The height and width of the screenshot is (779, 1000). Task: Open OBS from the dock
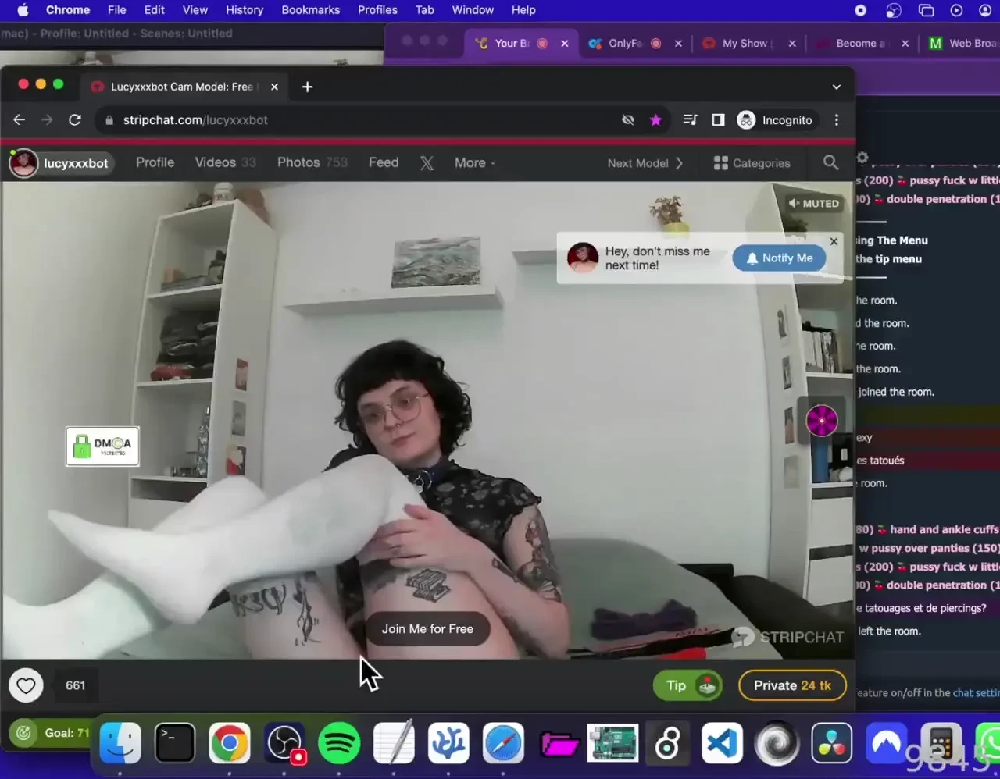pos(284,743)
